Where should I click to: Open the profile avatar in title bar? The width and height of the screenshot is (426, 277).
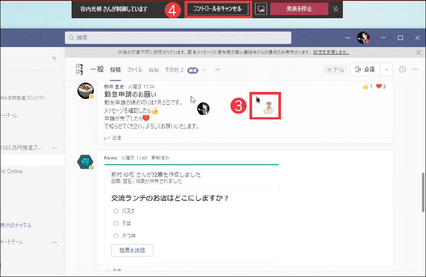tap(363, 38)
